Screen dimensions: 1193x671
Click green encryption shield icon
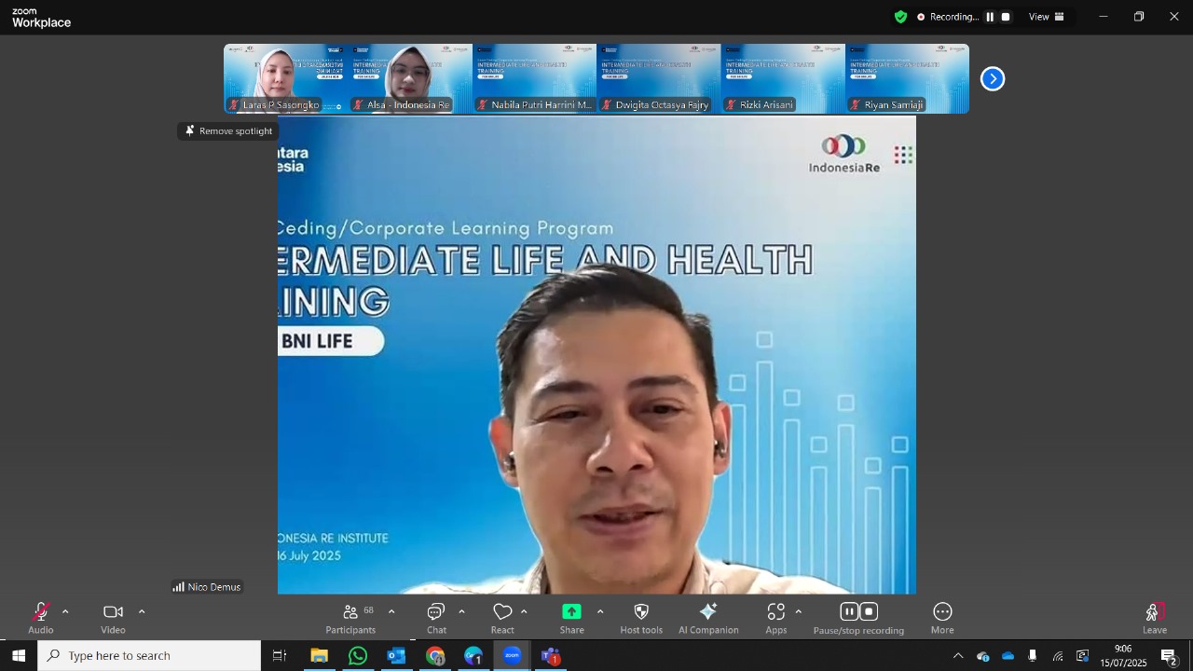point(900,17)
